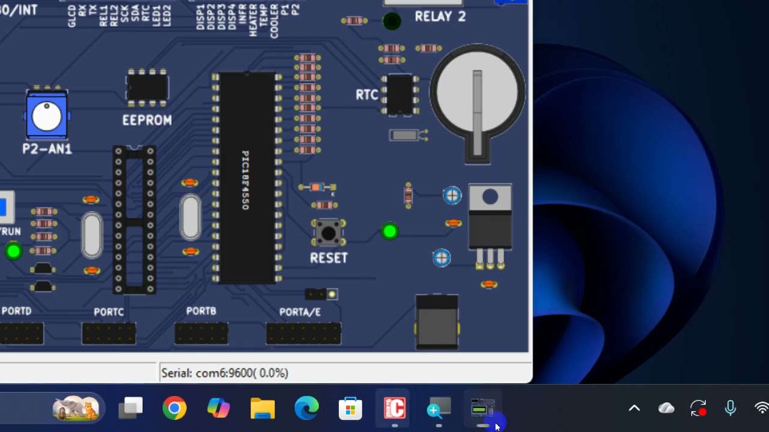Click the RELAY 2 indicator LED
The width and height of the screenshot is (769, 432).
coord(392,22)
